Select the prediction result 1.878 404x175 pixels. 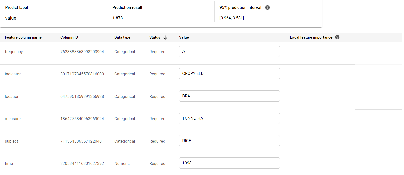coord(118,18)
